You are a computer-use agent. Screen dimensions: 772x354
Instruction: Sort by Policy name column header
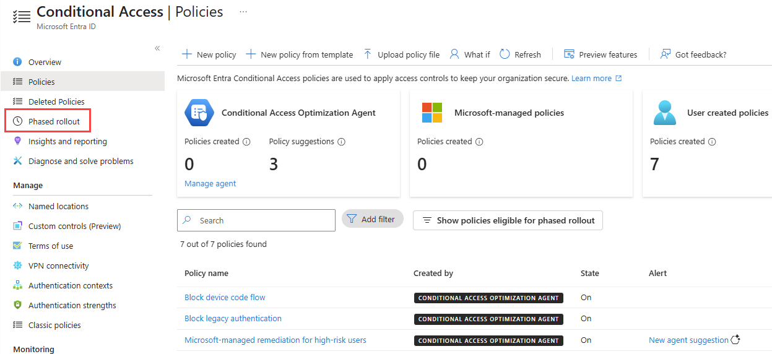[x=206, y=273]
